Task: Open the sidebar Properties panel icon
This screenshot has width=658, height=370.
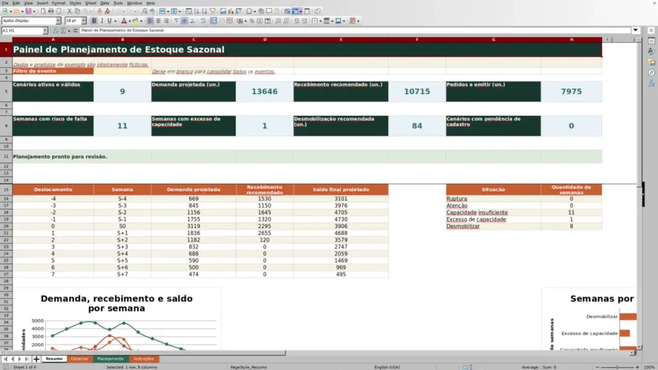Action: coord(652,41)
